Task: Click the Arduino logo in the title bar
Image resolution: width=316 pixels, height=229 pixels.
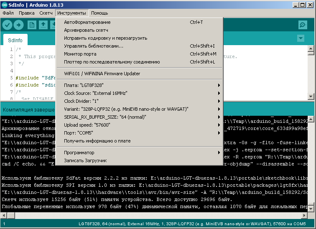Action: point(5,5)
